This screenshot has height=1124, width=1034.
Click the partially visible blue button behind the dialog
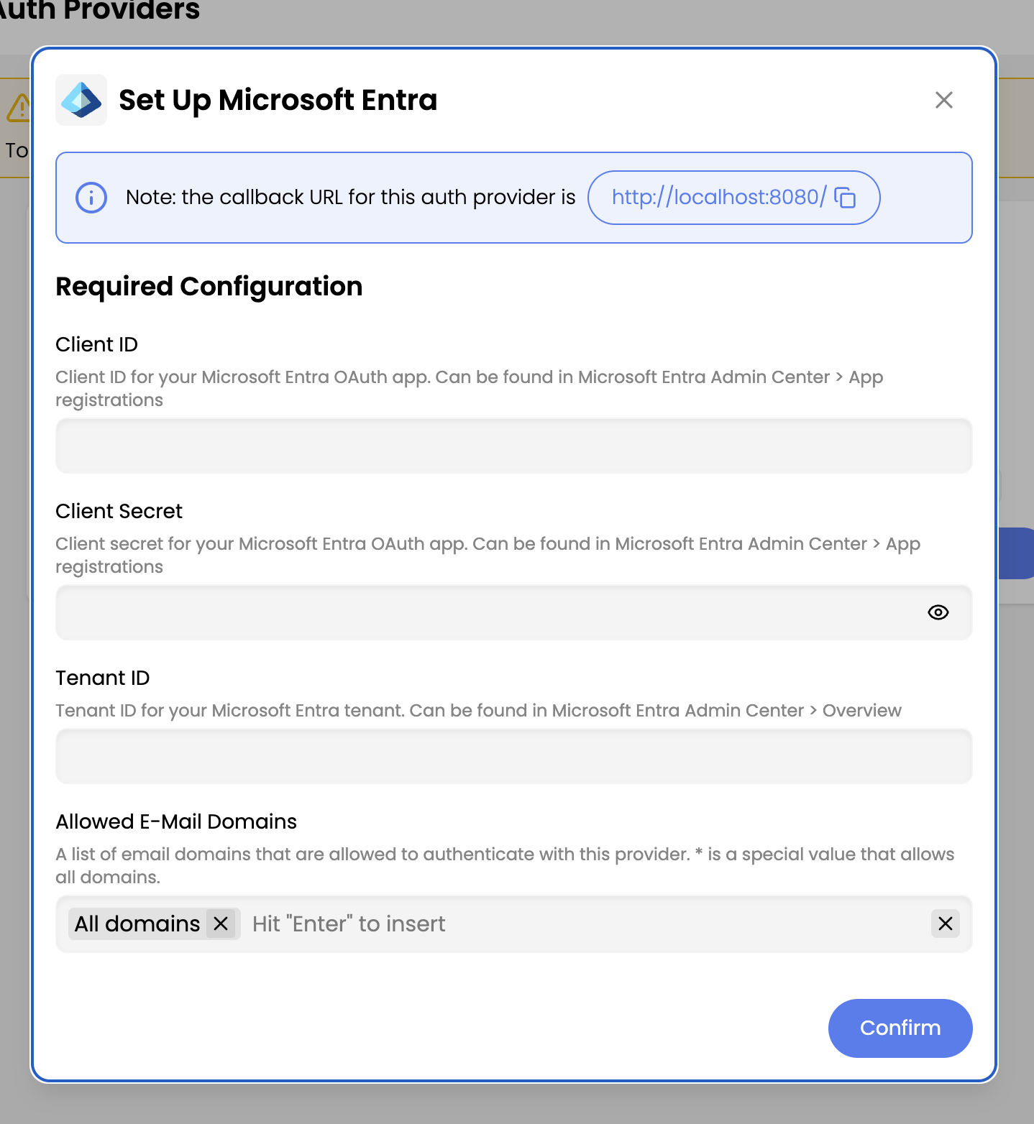click(x=1021, y=553)
